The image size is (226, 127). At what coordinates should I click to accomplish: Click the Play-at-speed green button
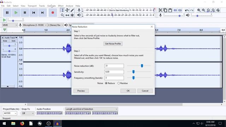pyautogui.click(x=4, y=20)
